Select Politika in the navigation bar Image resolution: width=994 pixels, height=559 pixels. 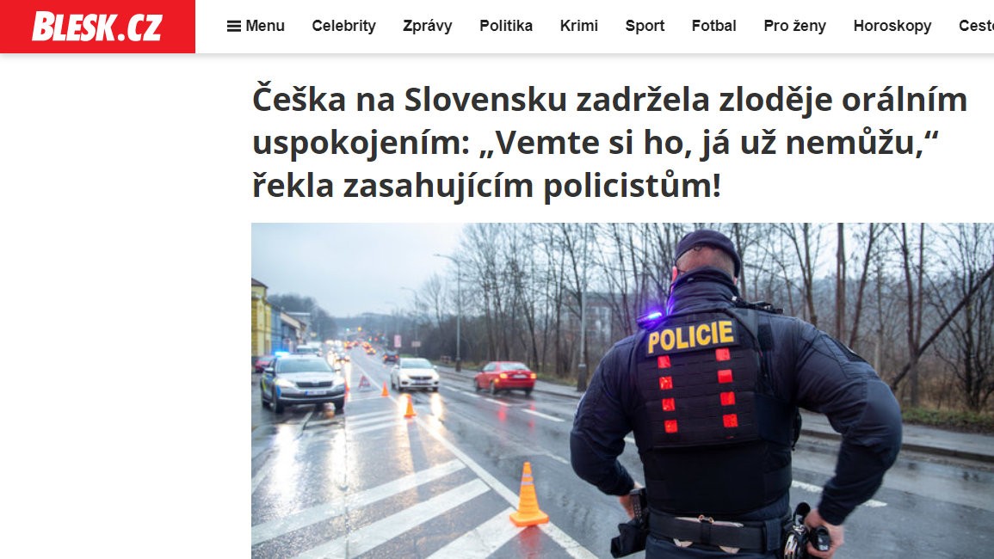[x=506, y=26]
